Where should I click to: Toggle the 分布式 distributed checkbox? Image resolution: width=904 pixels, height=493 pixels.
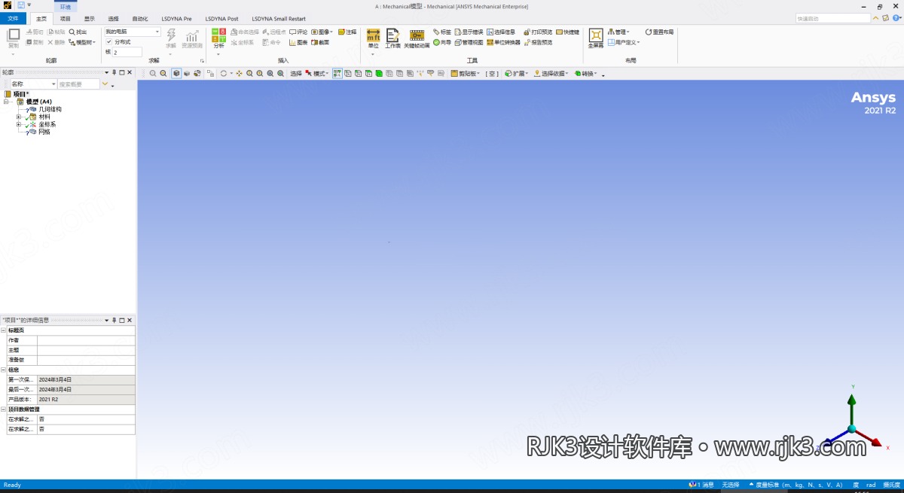(108, 42)
